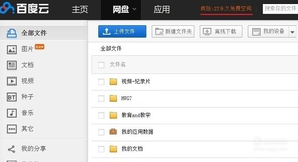Open the 我的设备 dropdown arrow
The width and height of the screenshot is (298, 162).
(x=292, y=32)
